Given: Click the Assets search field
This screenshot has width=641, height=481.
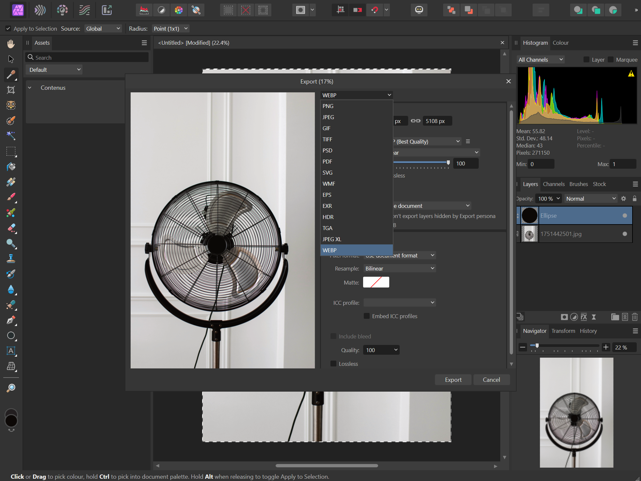Looking at the screenshot, I should tap(87, 57).
